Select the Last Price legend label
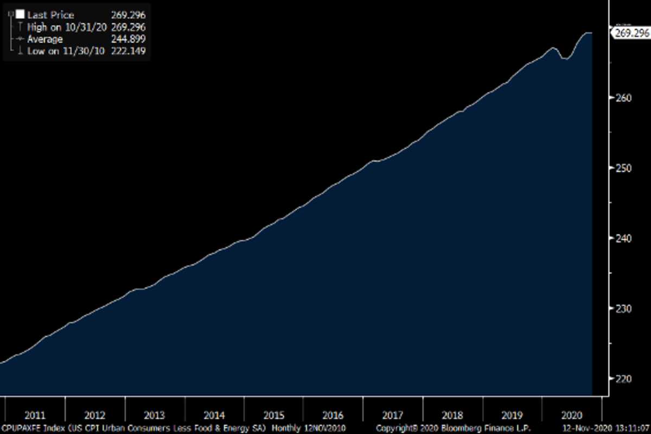This screenshot has height=434, width=651. 50,15
